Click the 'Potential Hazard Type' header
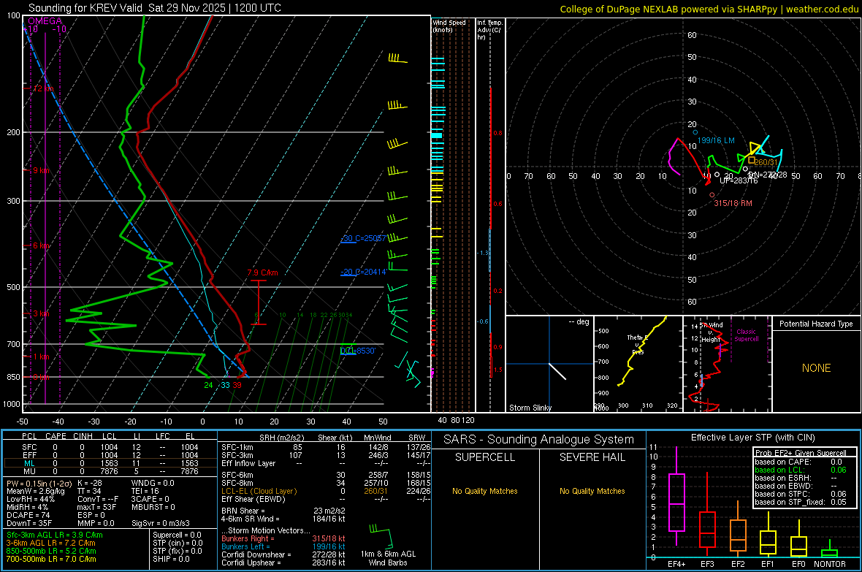The image size is (862, 572). [x=816, y=324]
